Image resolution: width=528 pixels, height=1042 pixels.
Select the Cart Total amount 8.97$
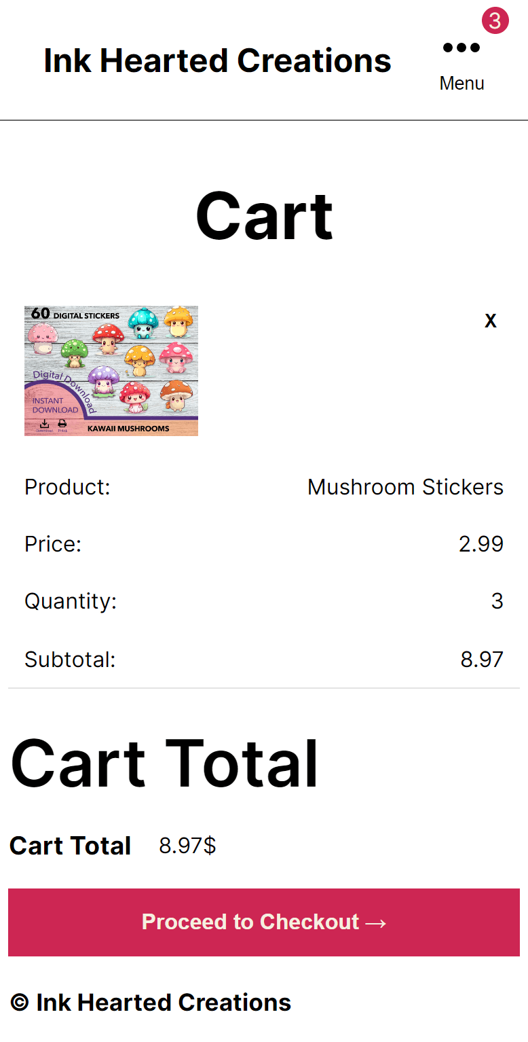click(x=187, y=846)
